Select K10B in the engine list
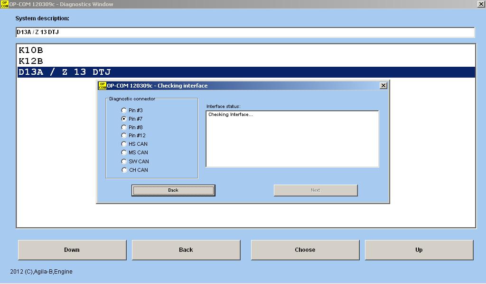The height and width of the screenshot is (284, 486). pos(246,50)
